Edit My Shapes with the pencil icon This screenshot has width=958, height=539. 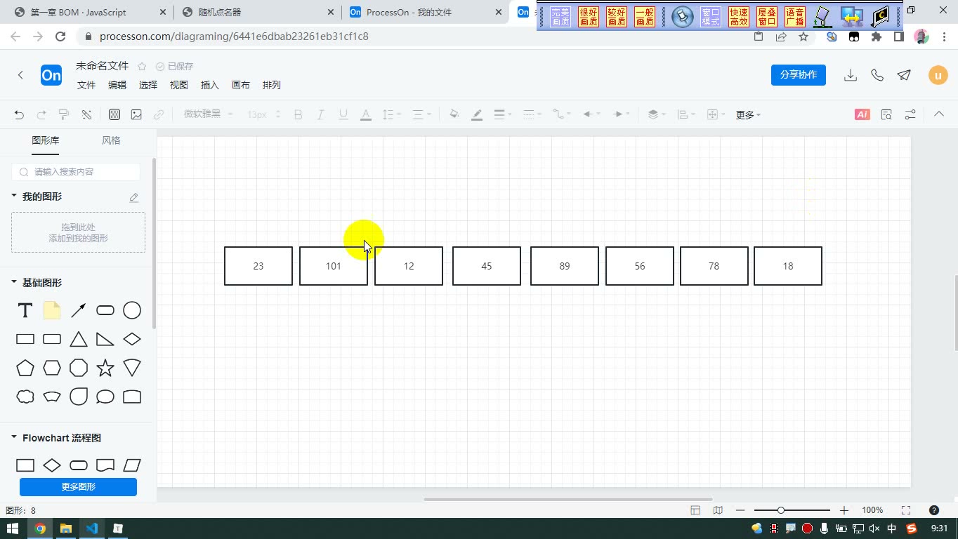tap(133, 197)
